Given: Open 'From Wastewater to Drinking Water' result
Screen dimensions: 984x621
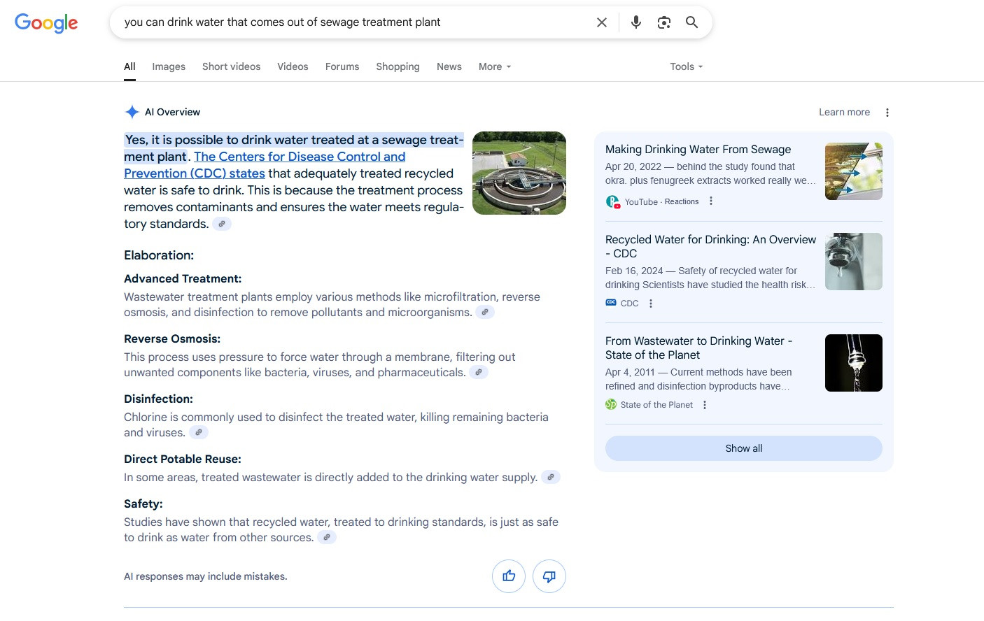Looking at the screenshot, I should pyautogui.click(x=698, y=348).
